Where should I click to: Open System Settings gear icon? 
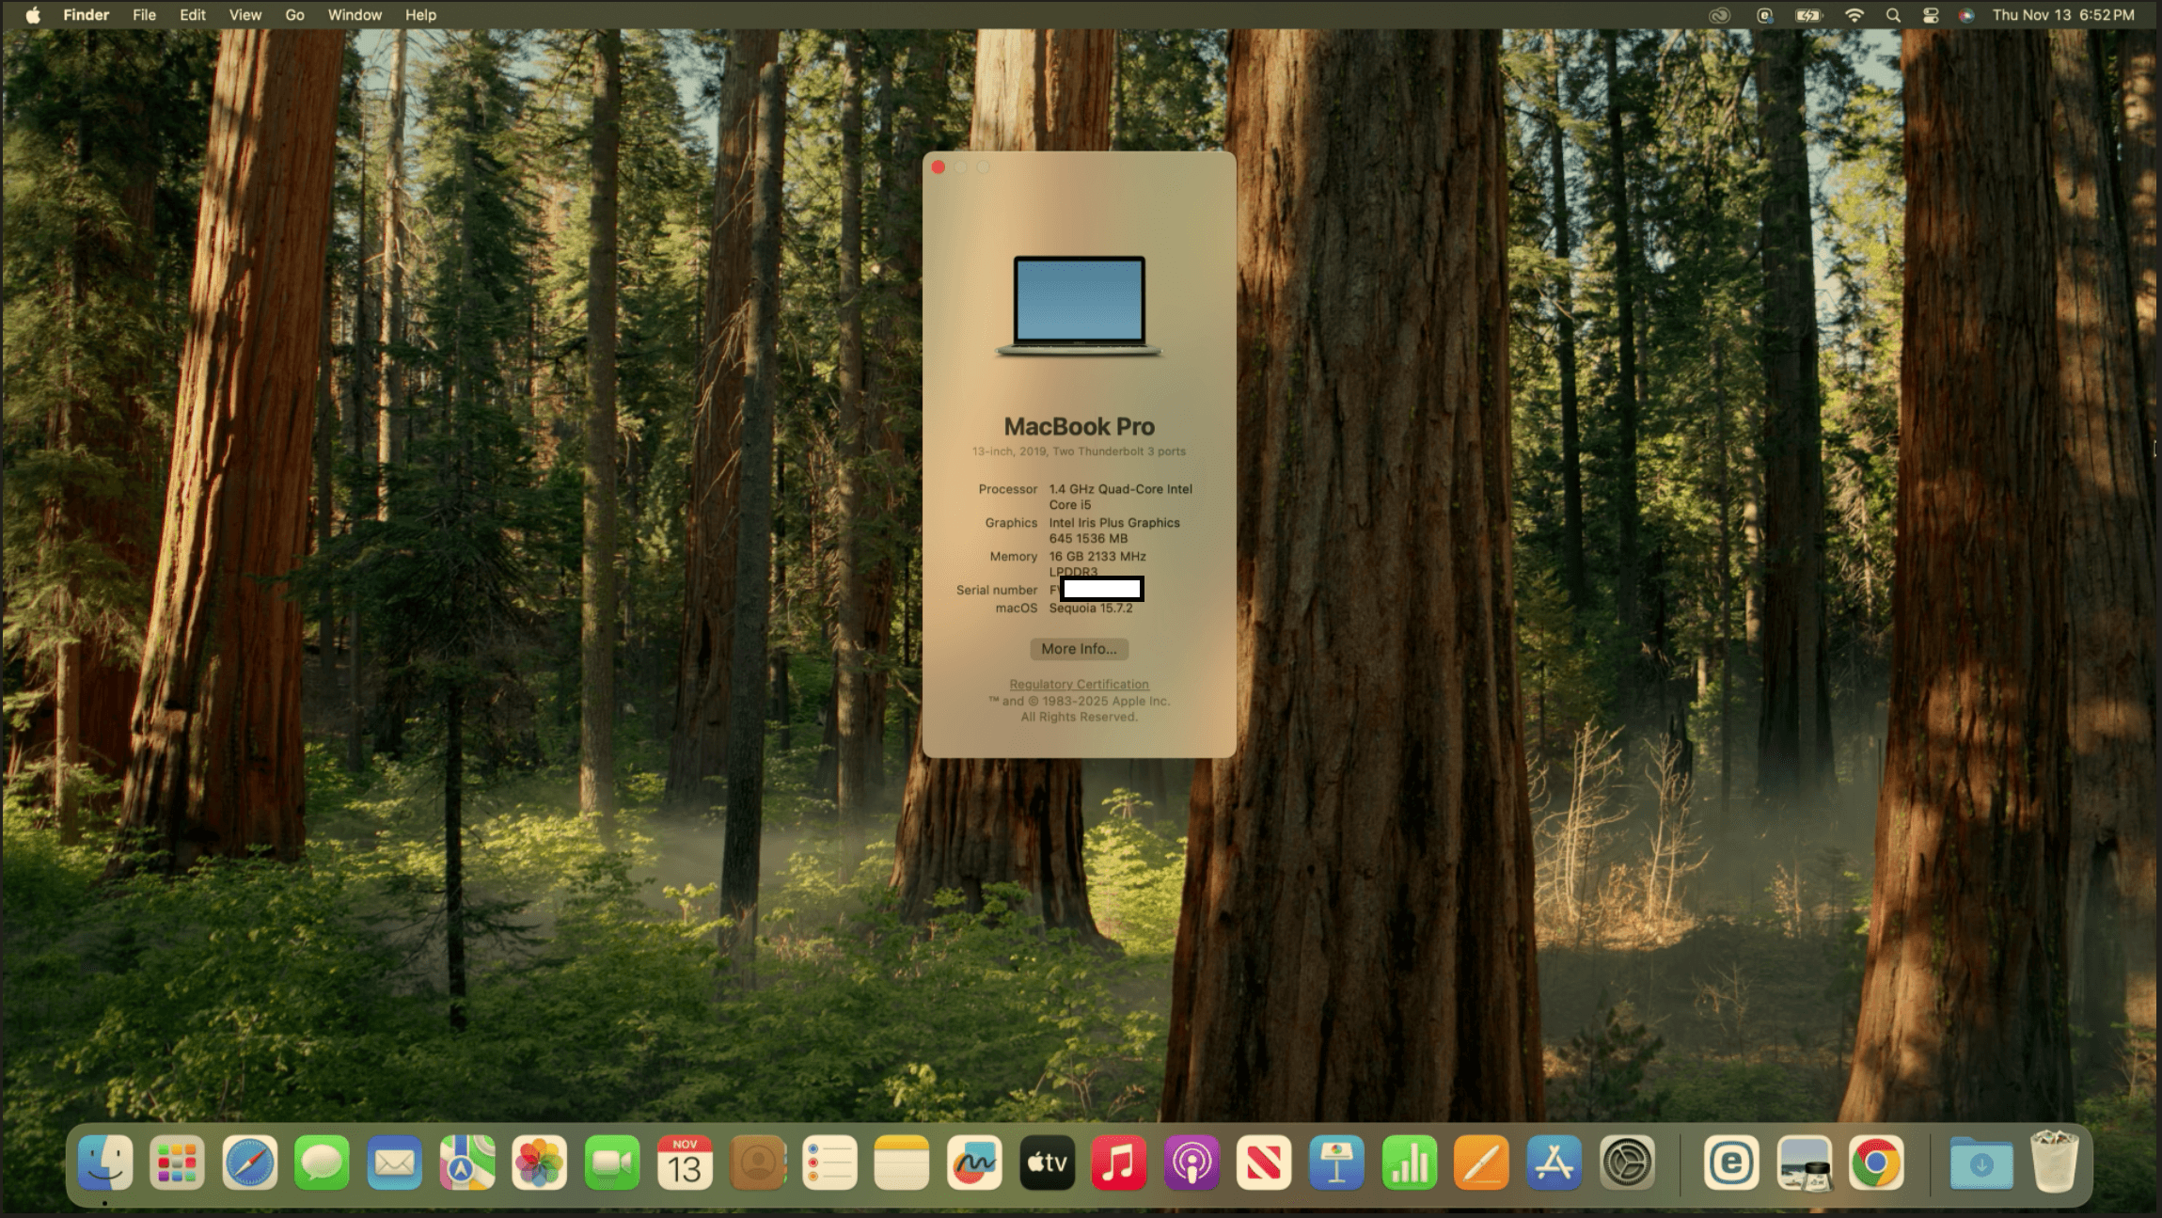coord(1626,1163)
